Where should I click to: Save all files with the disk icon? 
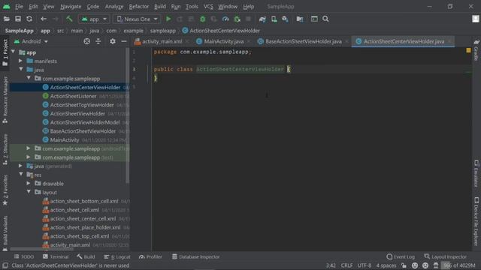click(x=18, y=19)
